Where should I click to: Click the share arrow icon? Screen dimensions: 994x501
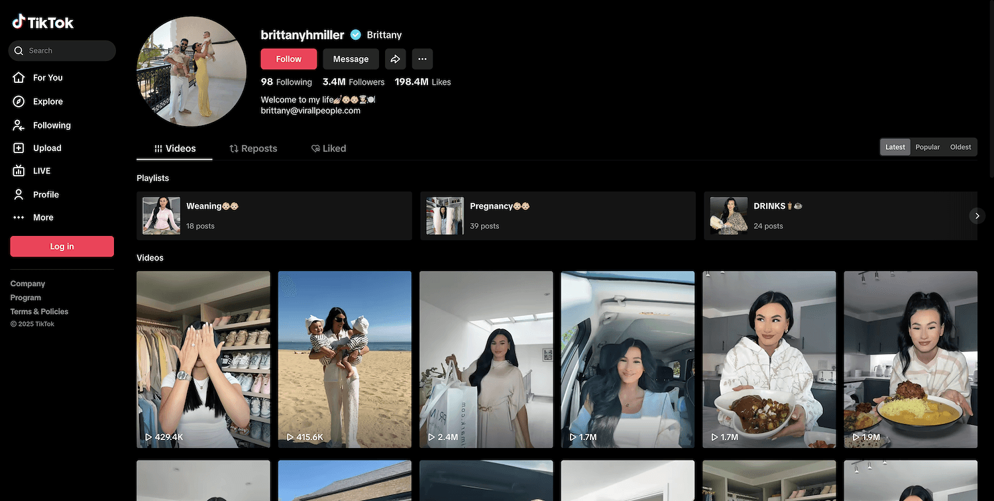point(395,59)
